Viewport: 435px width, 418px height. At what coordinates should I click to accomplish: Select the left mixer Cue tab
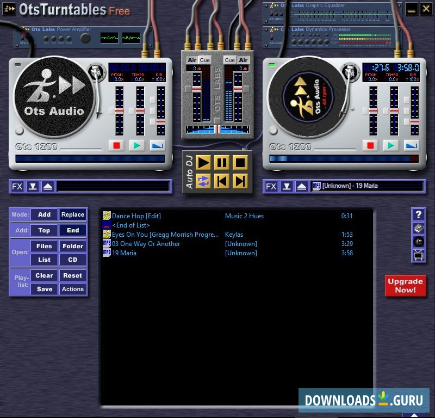point(205,60)
